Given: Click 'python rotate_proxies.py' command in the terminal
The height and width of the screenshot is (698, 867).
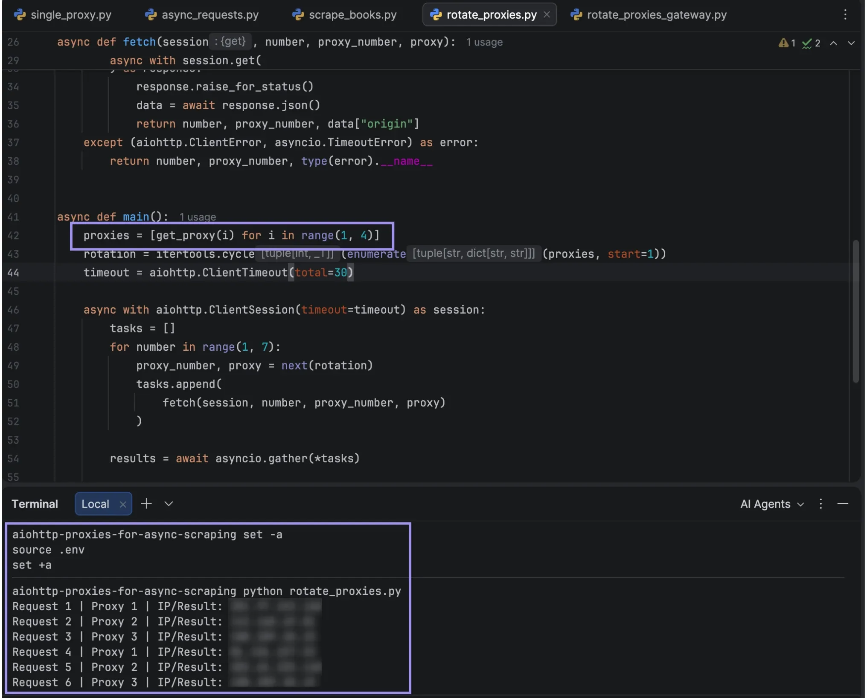Looking at the screenshot, I should 322,591.
